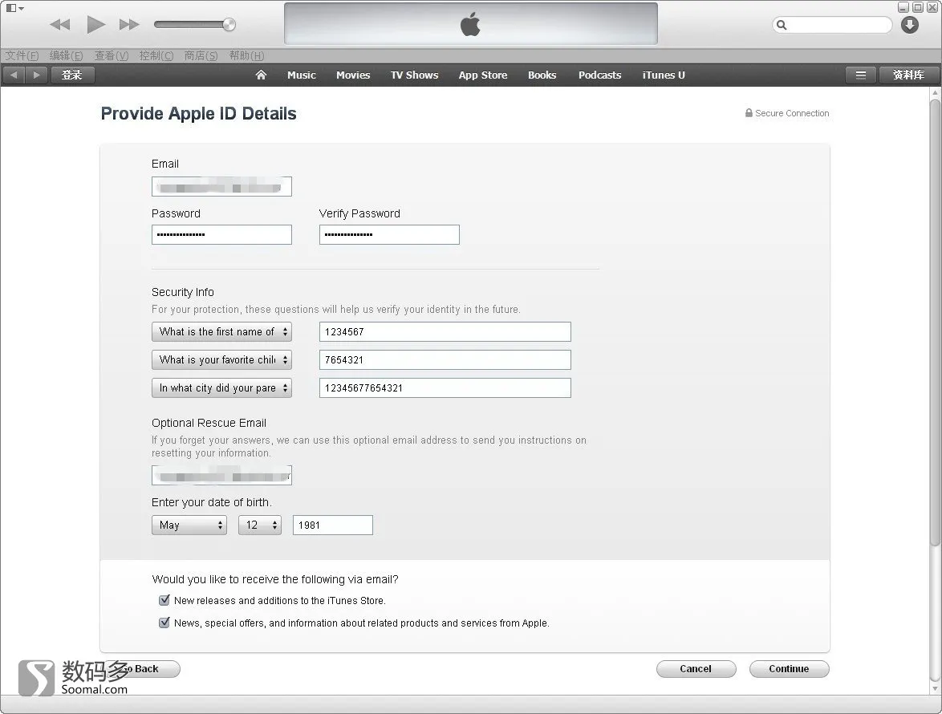Go to iTunes Store home icon
Viewport: 942px width, 714px height.
click(261, 75)
